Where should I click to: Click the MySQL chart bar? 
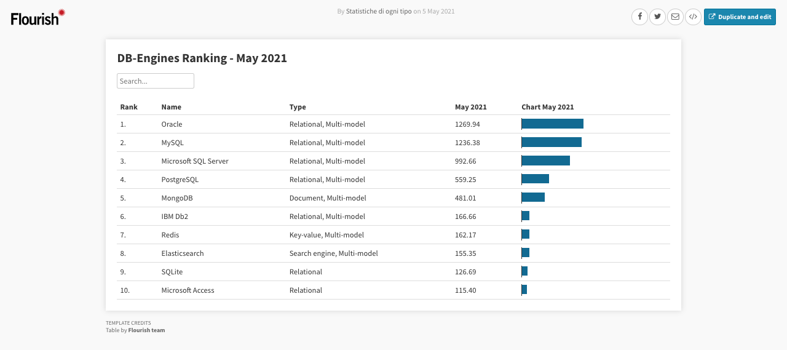552,142
